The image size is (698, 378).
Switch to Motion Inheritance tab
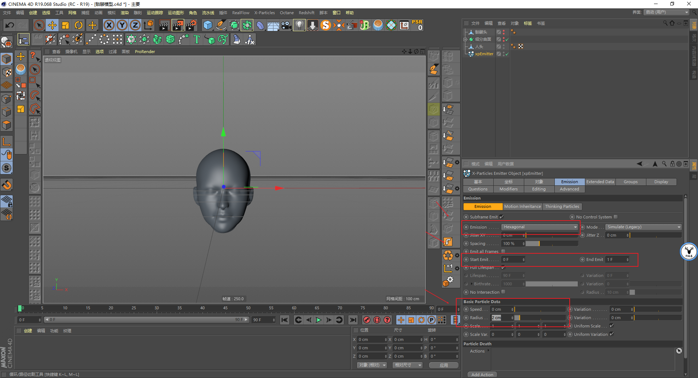click(x=522, y=206)
